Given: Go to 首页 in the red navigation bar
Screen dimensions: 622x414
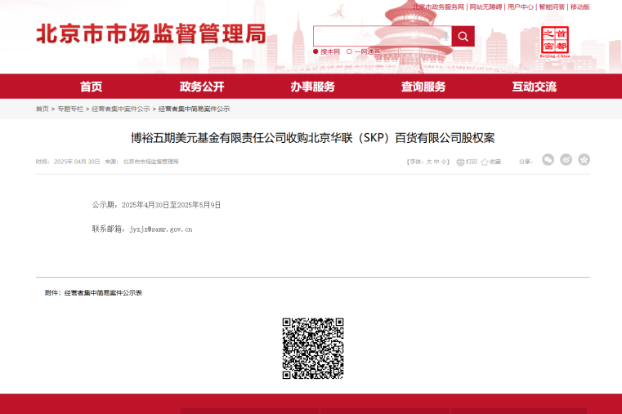Looking at the screenshot, I should [x=92, y=87].
